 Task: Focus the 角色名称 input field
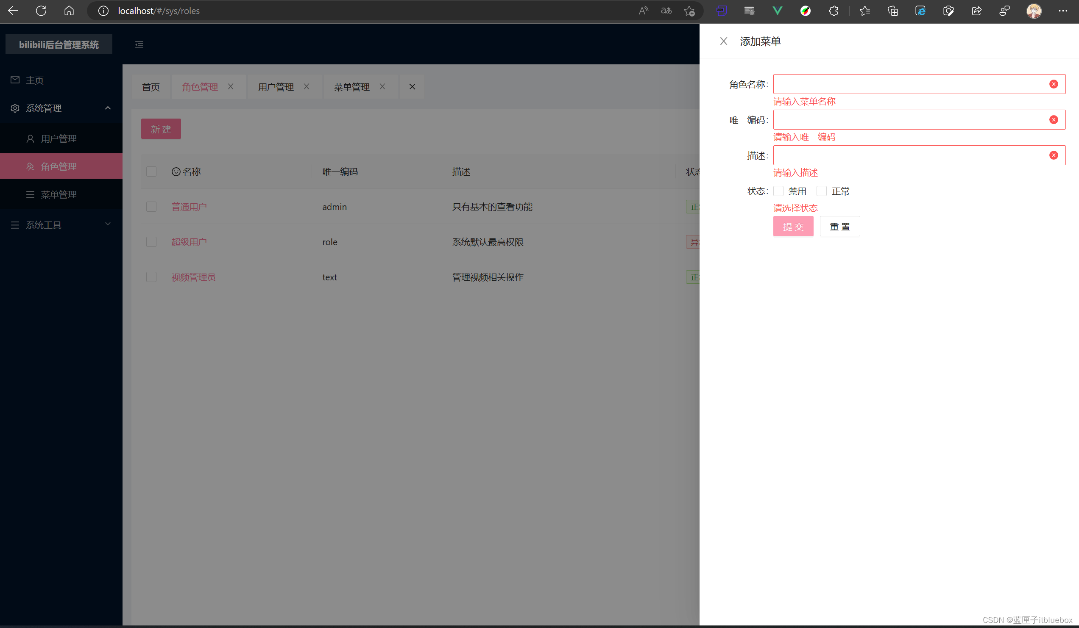[x=908, y=84]
